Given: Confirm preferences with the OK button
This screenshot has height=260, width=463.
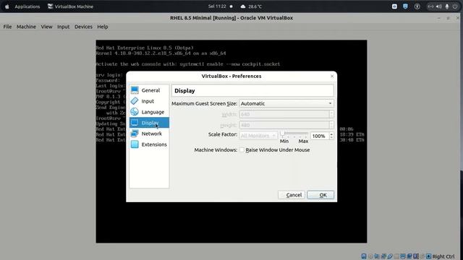Looking at the screenshot, I should pos(320,195).
